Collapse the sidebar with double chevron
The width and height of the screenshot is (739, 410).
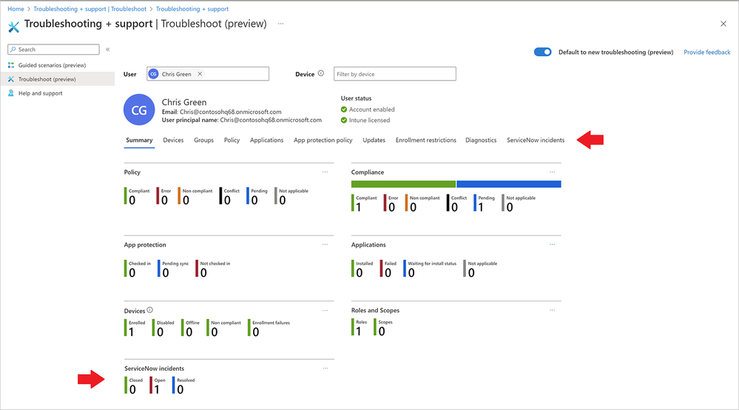point(108,50)
